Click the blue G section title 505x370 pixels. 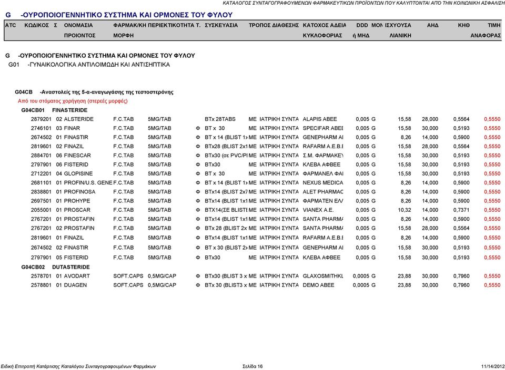(x=119, y=15)
